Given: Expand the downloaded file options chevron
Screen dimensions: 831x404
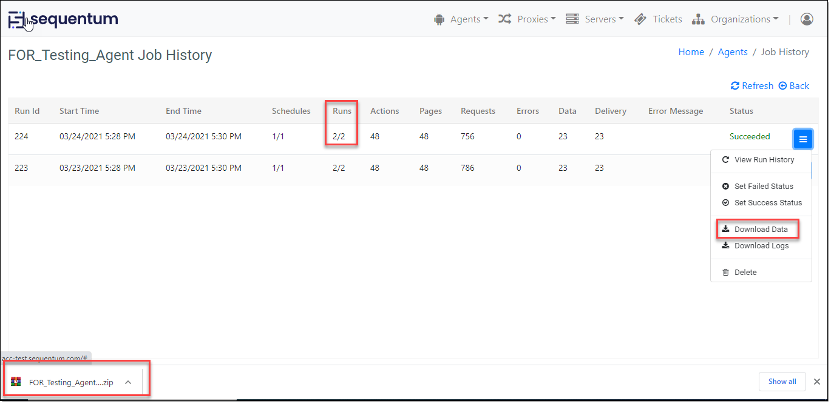Looking at the screenshot, I should point(128,382).
